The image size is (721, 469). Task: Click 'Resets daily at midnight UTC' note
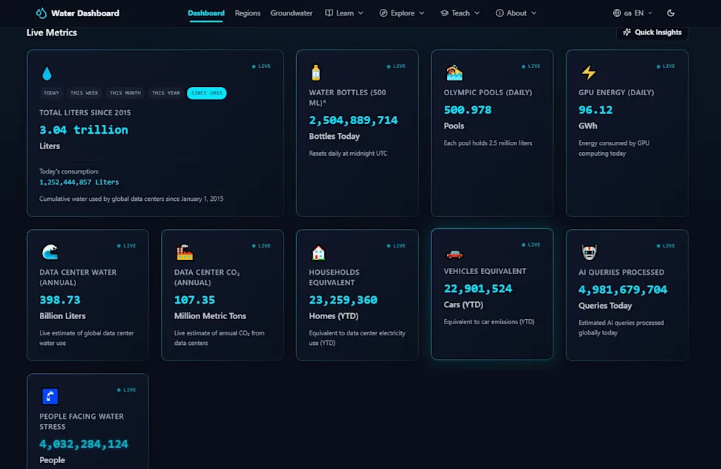pos(348,154)
